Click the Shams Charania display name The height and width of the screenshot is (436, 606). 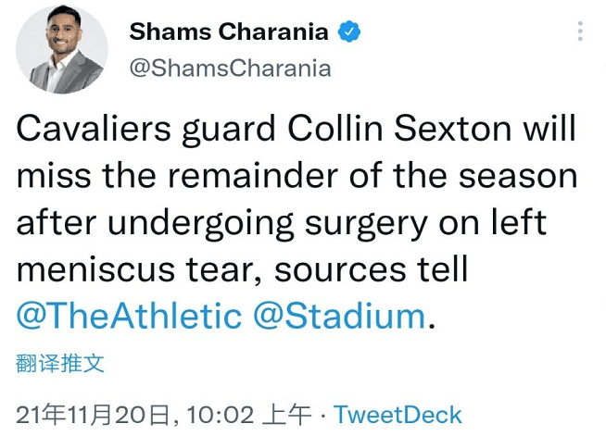(x=229, y=32)
